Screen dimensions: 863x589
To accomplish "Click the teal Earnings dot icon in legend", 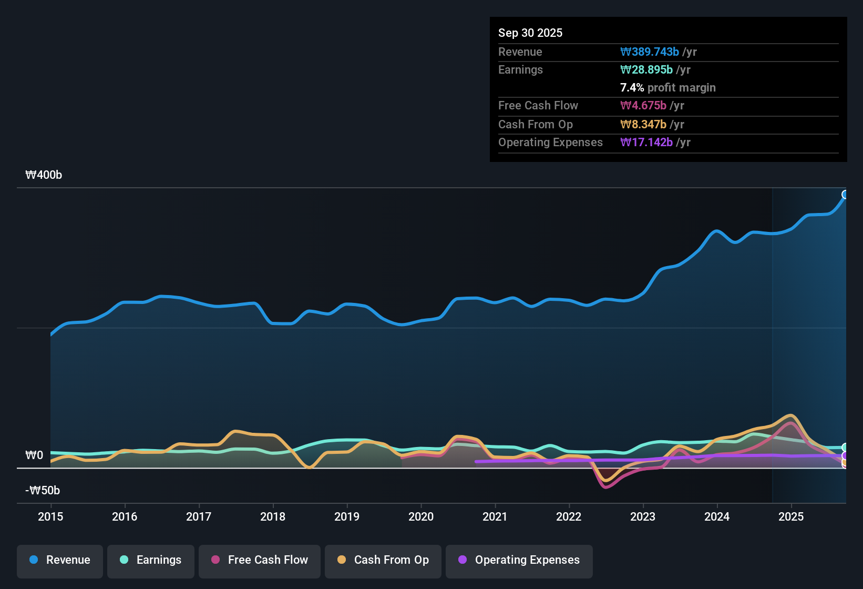I will (x=124, y=560).
